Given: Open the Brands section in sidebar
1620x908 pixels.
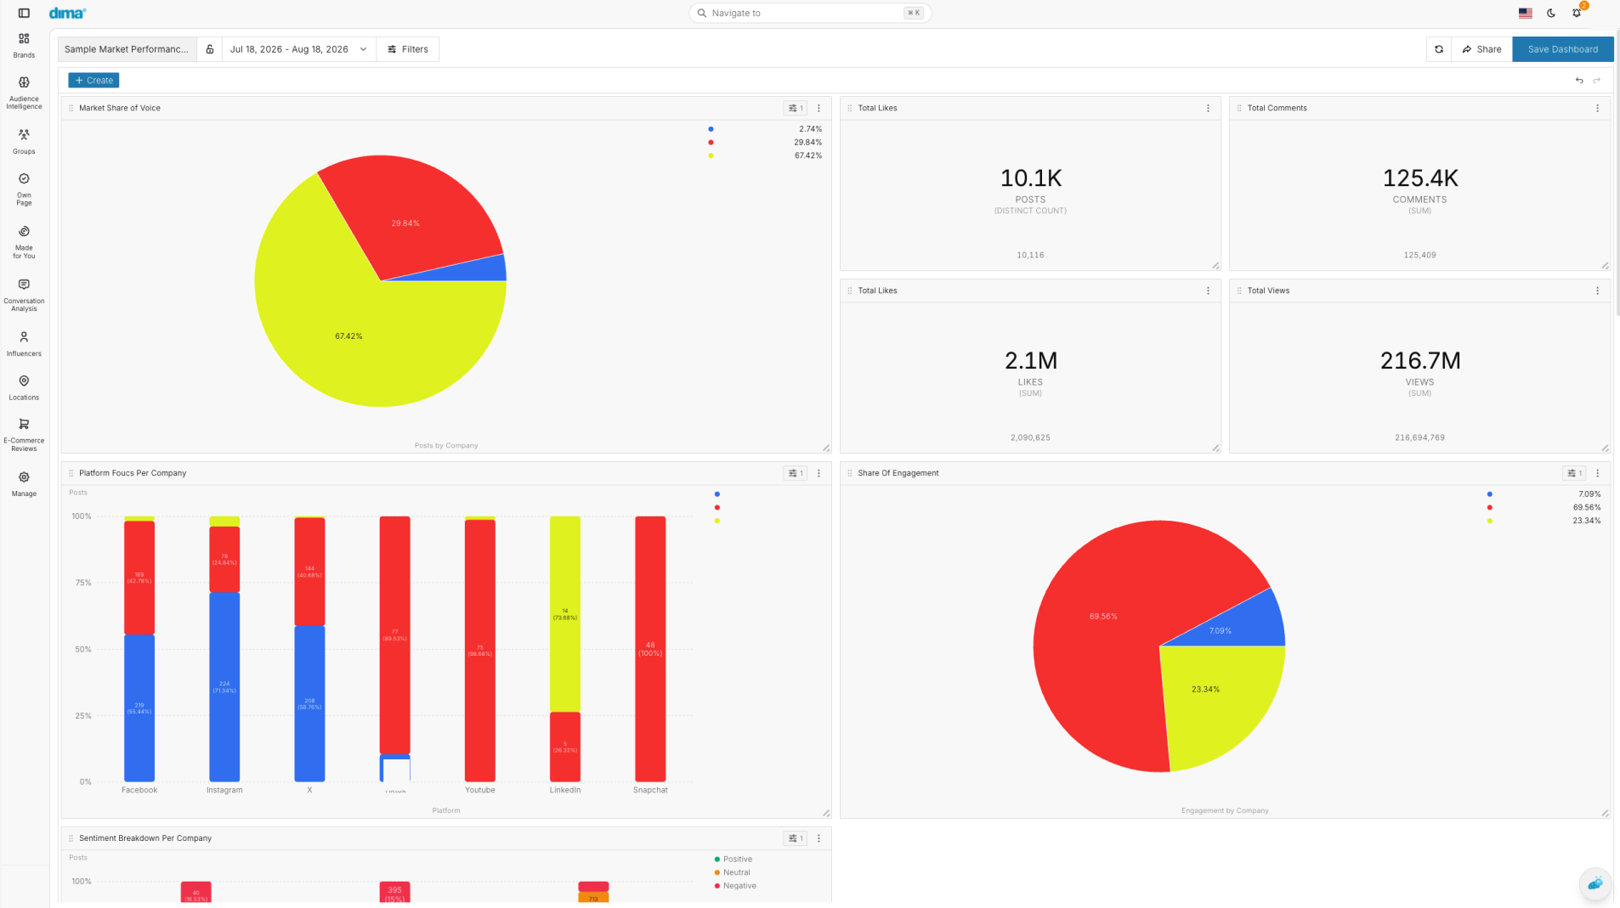Looking at the screenshot, I should tap(24, 46).
